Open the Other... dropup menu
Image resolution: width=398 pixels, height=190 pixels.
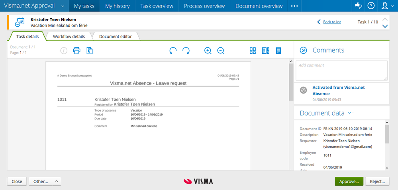coord(45,181)
